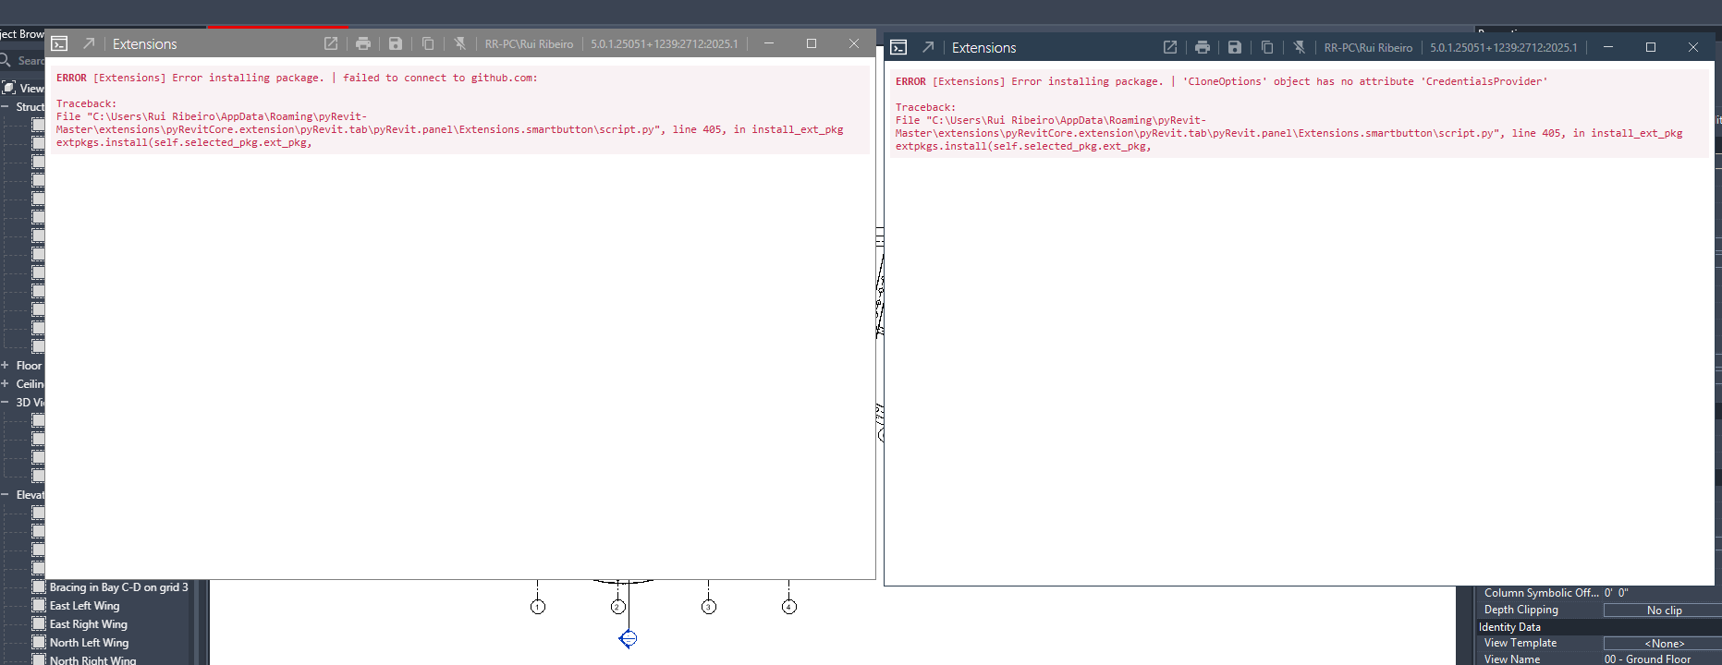Viewport: 1722px width, 665px height.
Task: Open the CloneOptions error output in a new window
Action: 1170,47
